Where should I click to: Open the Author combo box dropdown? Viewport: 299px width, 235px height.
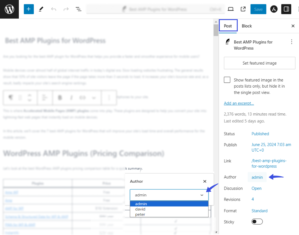(169, 195)
